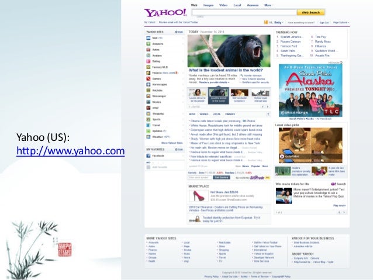Expand the Betty account dropdown

click(x=279, y=22)
